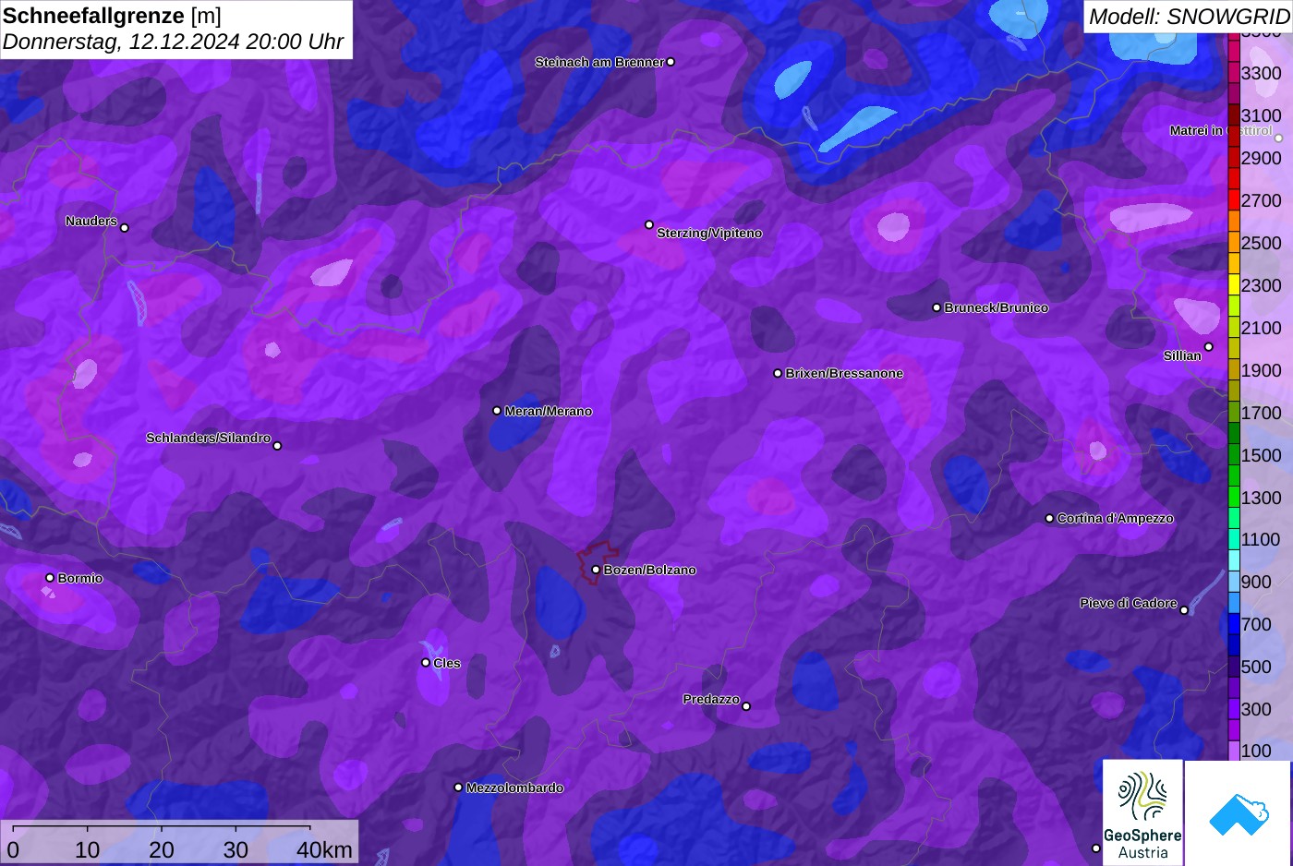Select the 1300 legend value
This screenshot has height=866, width=1293.
click(1261, 498)
